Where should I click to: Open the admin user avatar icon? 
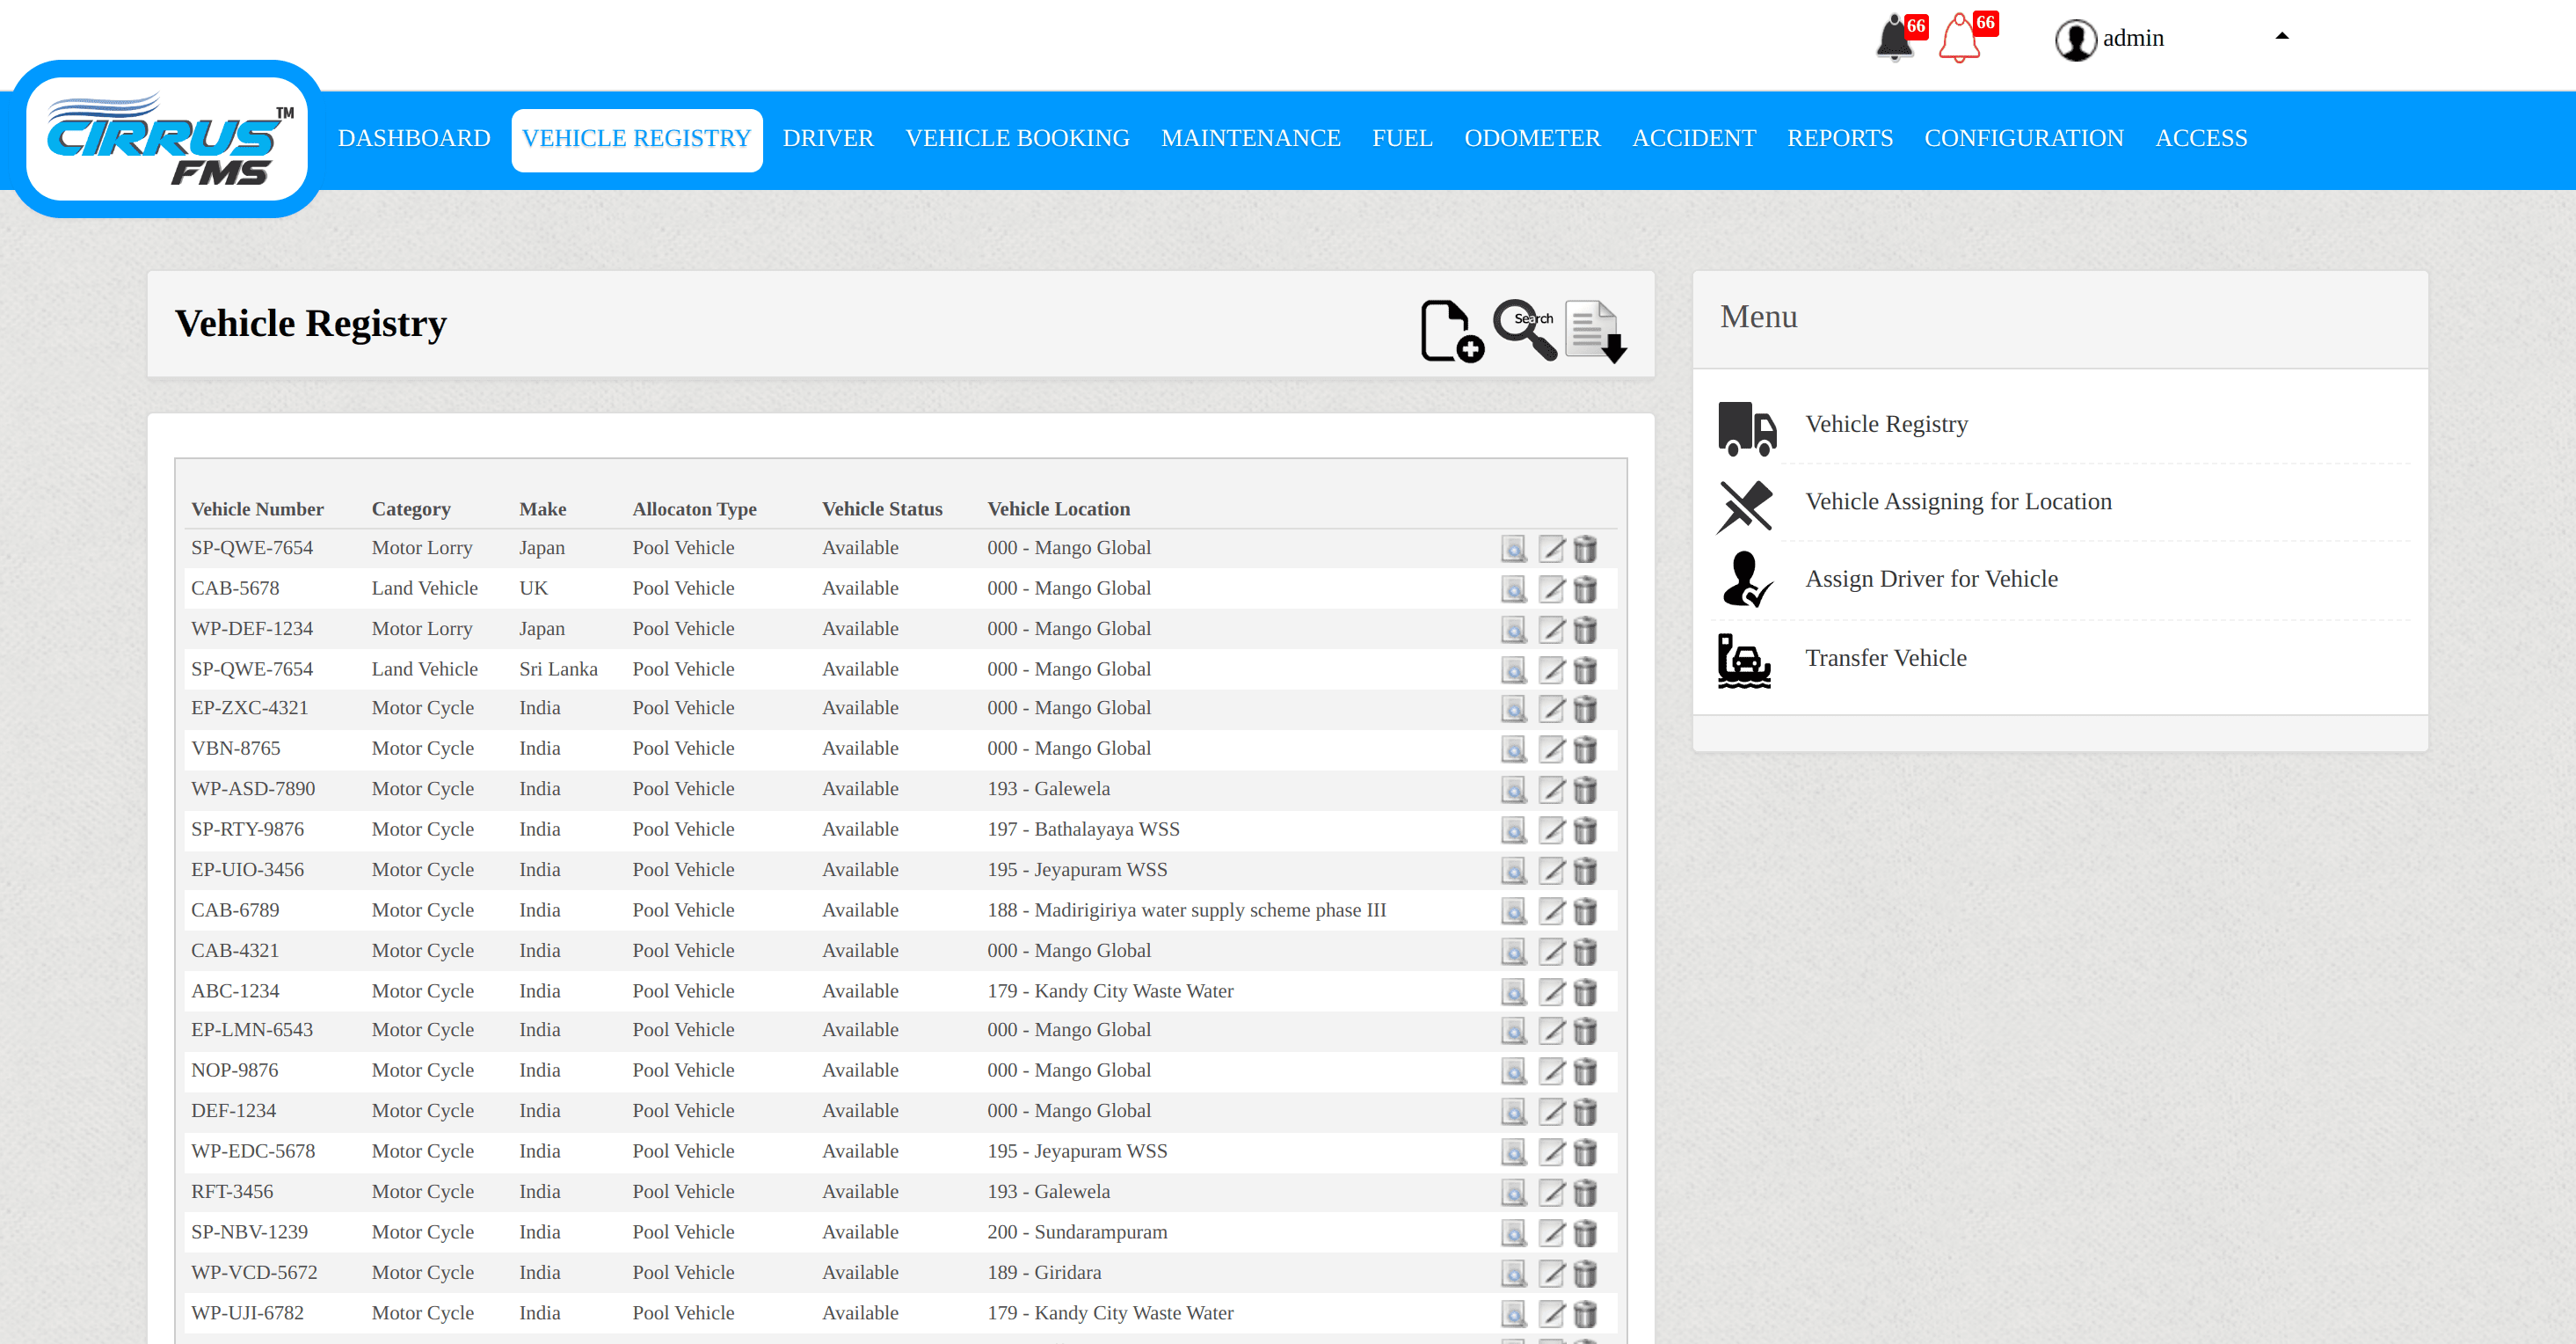(2075, 40)
